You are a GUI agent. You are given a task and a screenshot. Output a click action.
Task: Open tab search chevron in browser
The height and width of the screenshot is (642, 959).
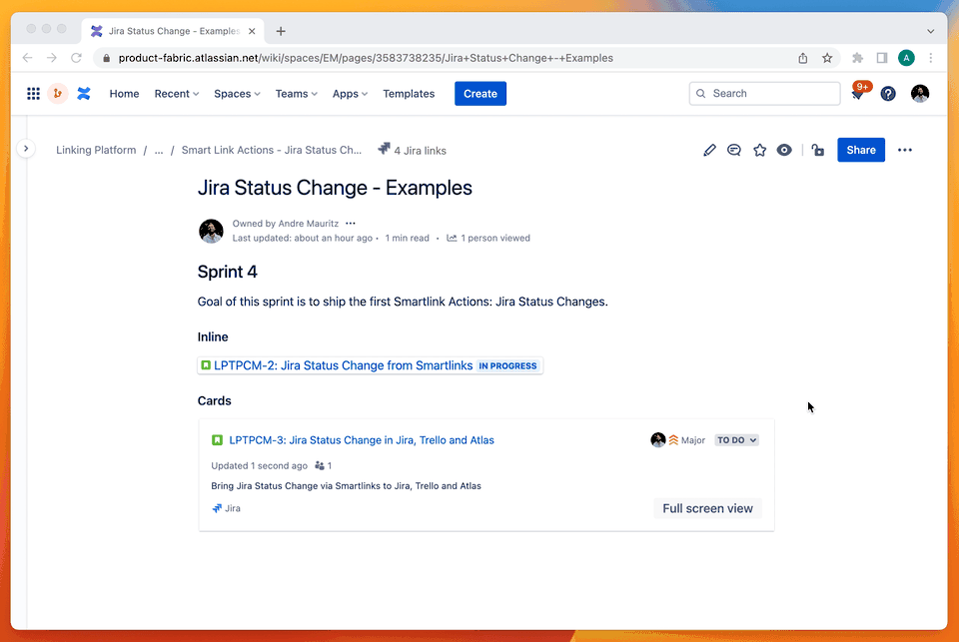(x=930, y=31)
